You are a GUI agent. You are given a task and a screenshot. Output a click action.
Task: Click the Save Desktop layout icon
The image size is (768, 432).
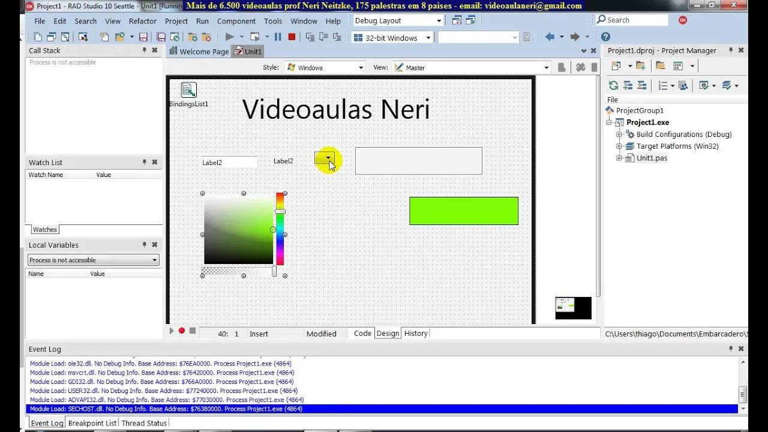point(457,20)
